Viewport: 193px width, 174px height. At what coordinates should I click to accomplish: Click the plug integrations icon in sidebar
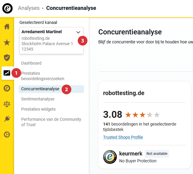[7, 119]
